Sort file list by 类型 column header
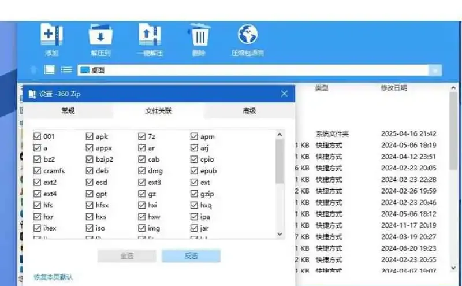462x286 pixels. click(x=322, y=88)
